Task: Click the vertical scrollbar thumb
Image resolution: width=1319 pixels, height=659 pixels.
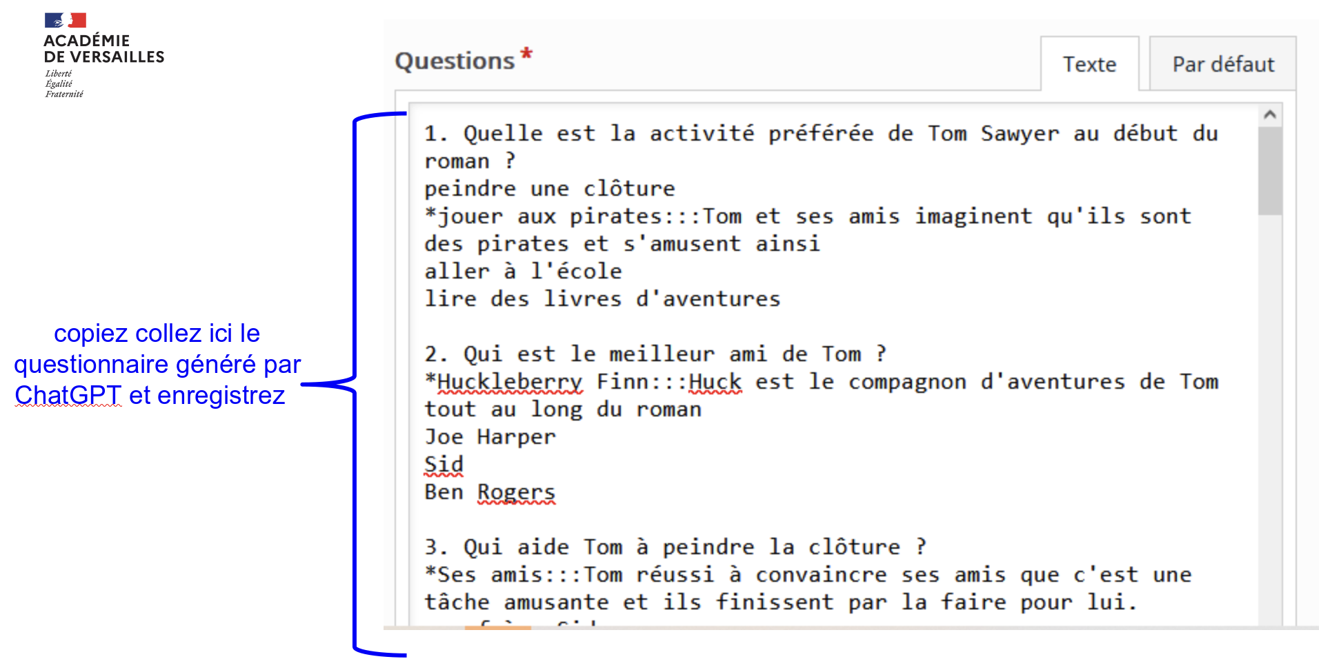Action: pos(1269,171)
